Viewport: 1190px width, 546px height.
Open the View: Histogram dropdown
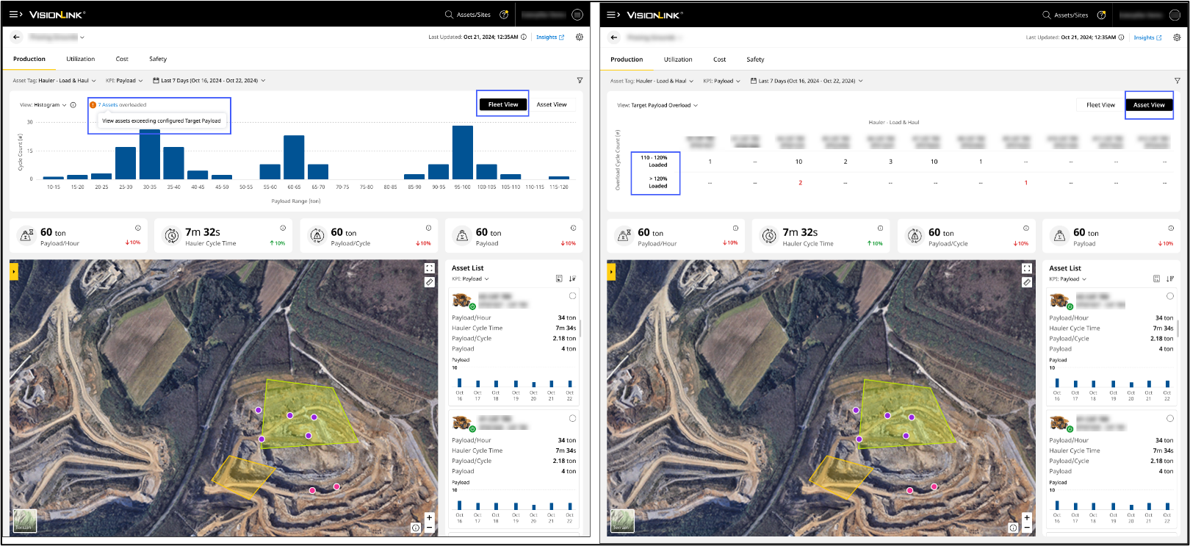point(43,105)
